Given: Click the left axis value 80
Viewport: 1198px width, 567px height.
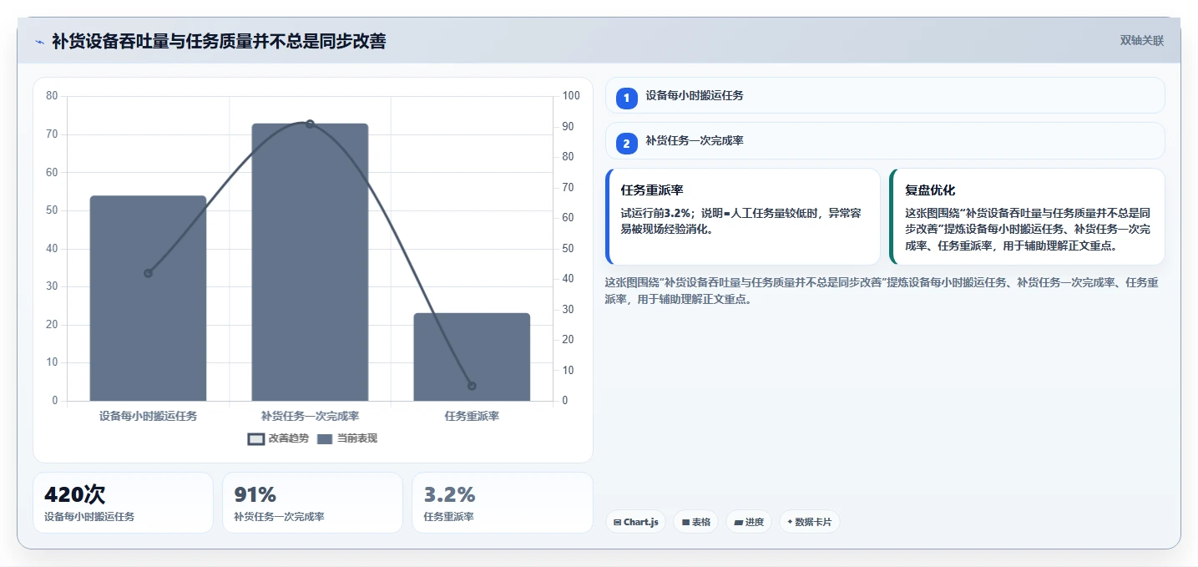Looking at the screenshot, I should point(52,96).
